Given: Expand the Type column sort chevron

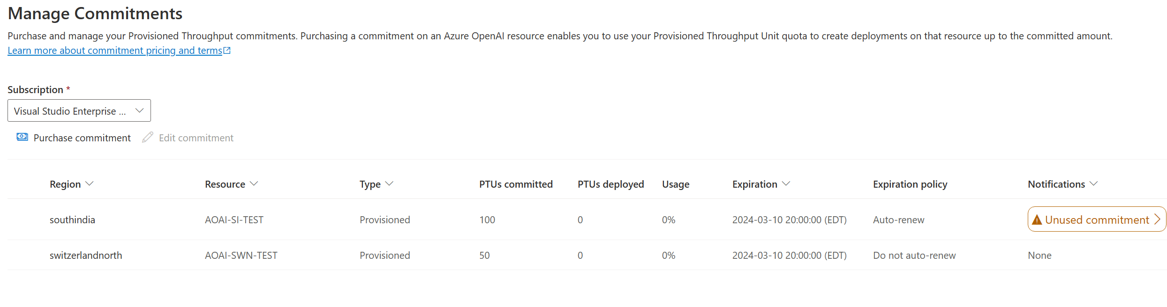Looking at the screenshot, I should click(x=389, y=184).
